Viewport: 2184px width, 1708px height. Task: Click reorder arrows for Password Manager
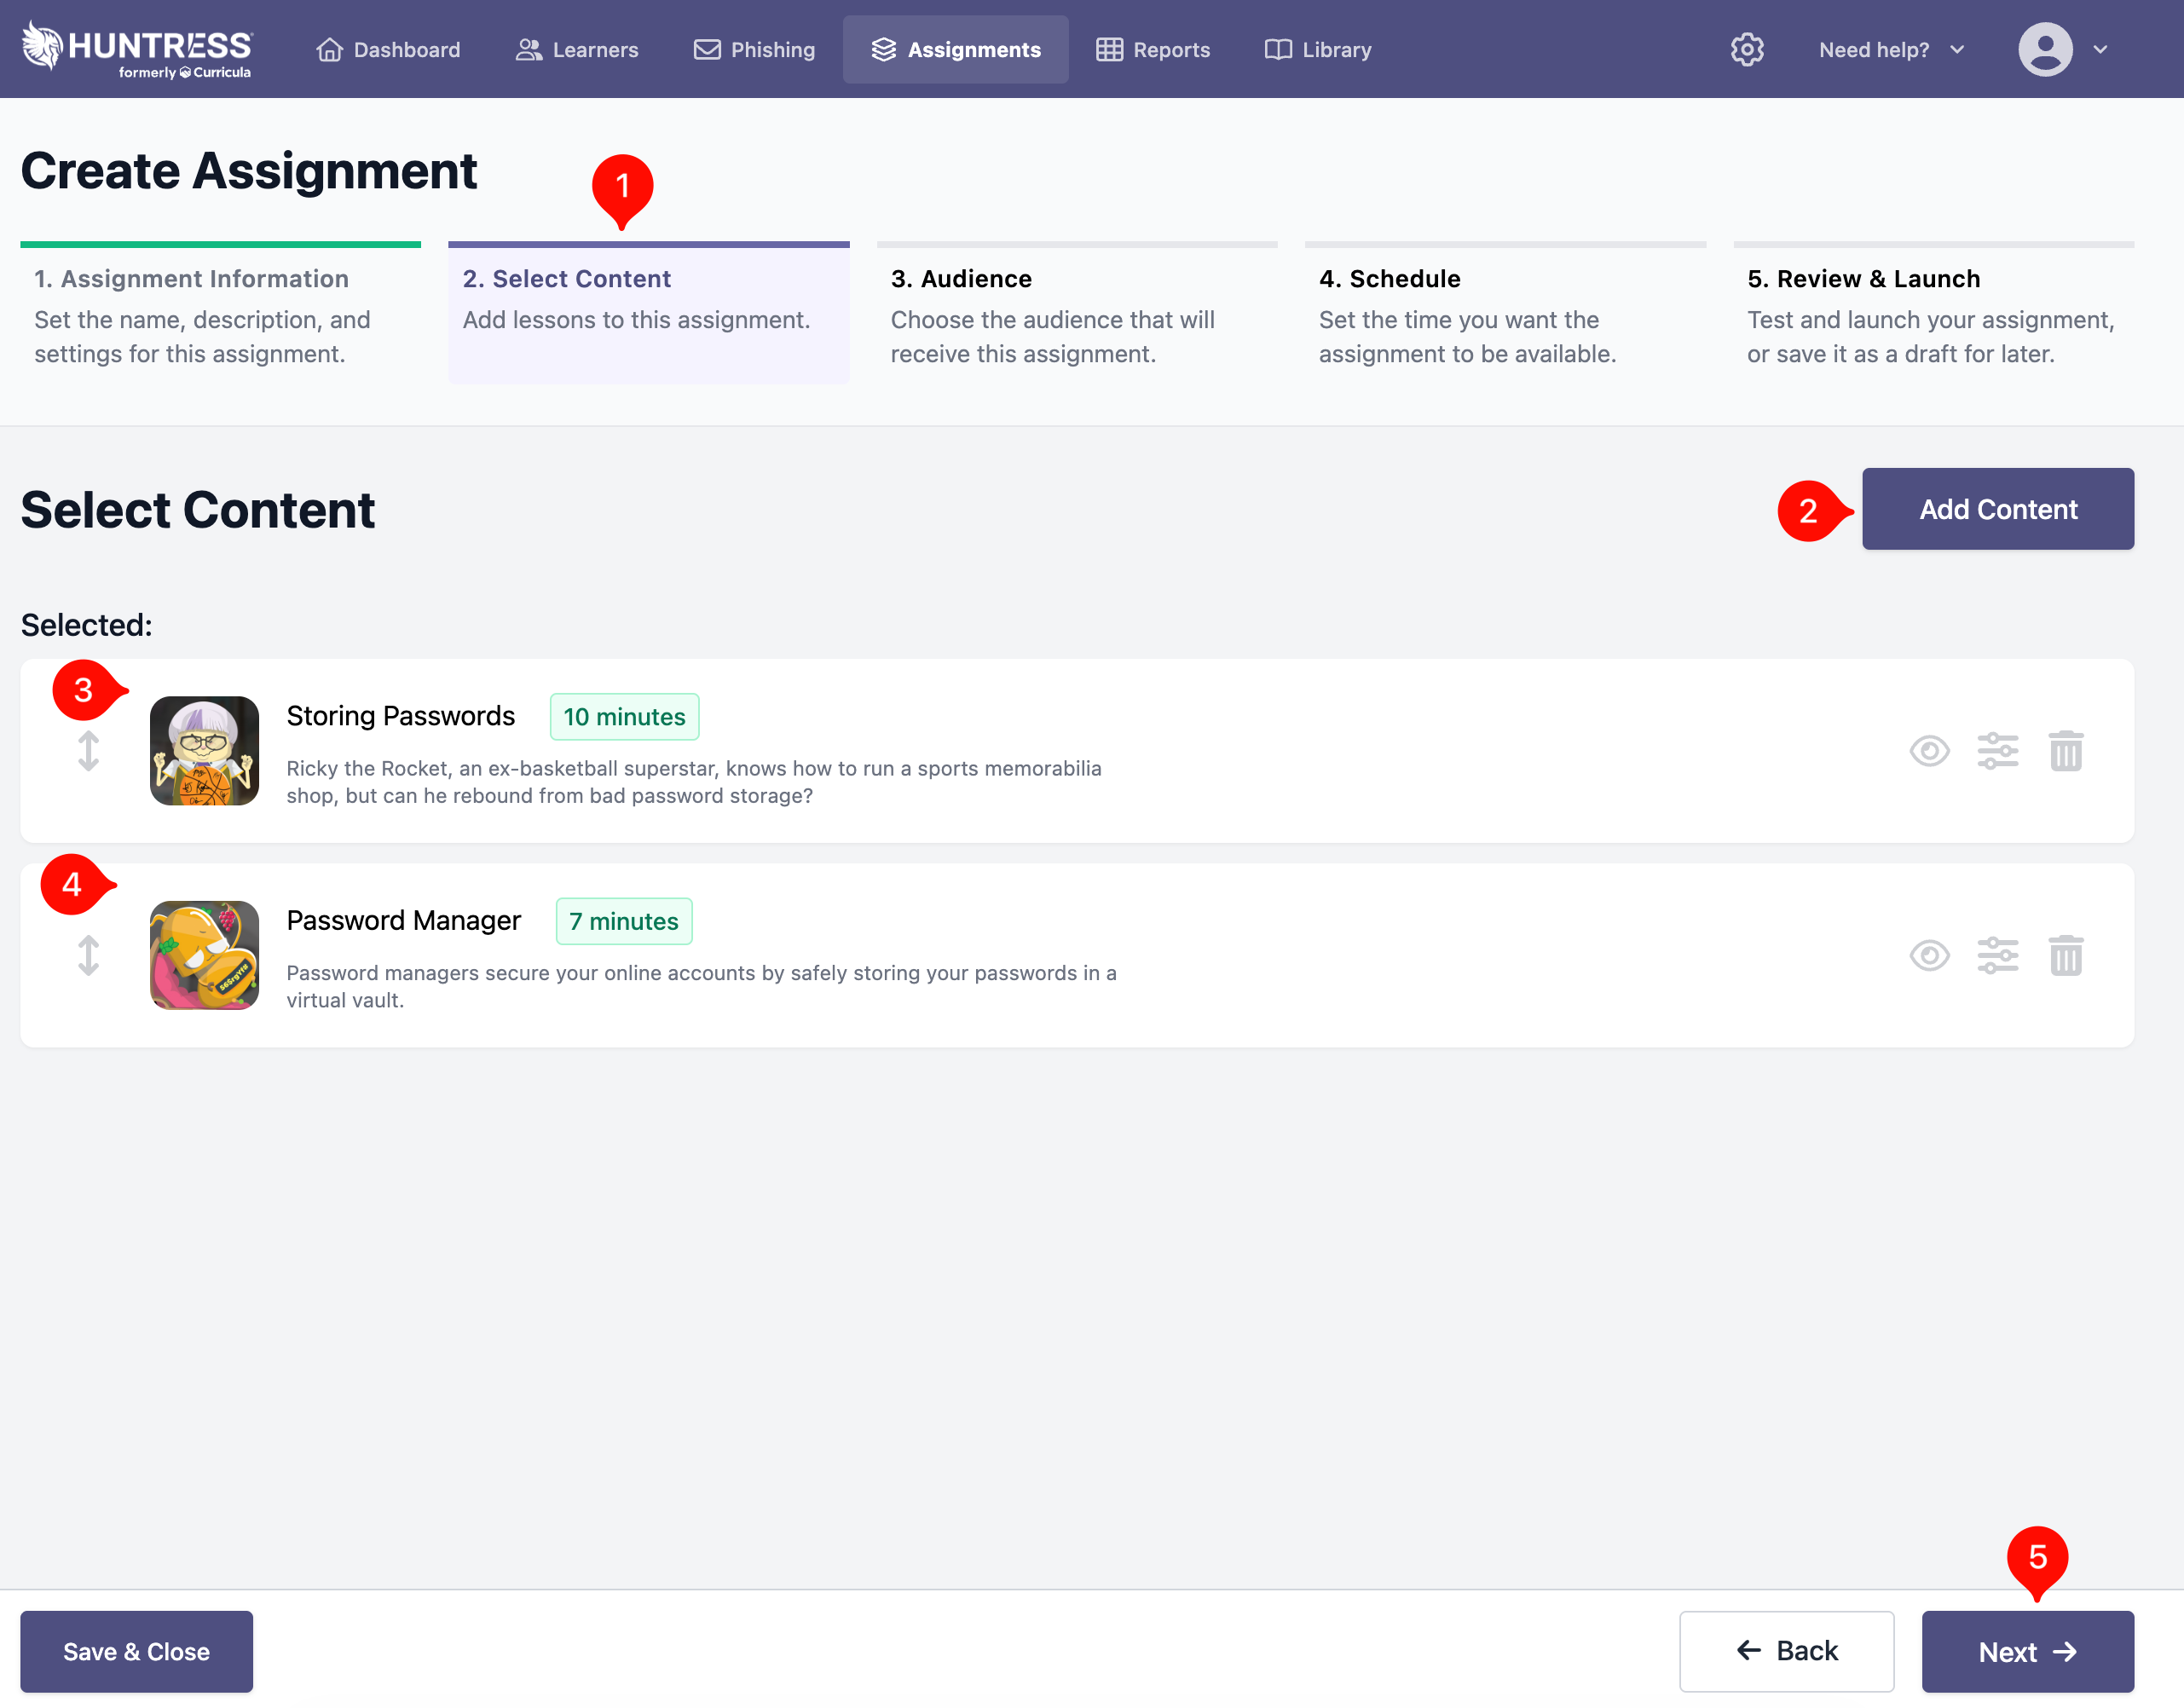[x=88, y=956]
